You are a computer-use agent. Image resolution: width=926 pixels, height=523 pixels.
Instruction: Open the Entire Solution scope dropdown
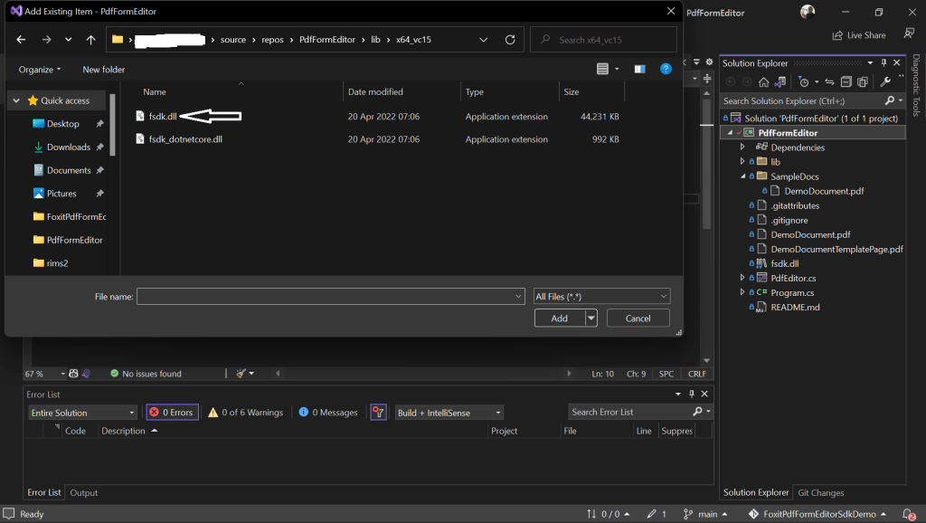click(x=82, y=413)
